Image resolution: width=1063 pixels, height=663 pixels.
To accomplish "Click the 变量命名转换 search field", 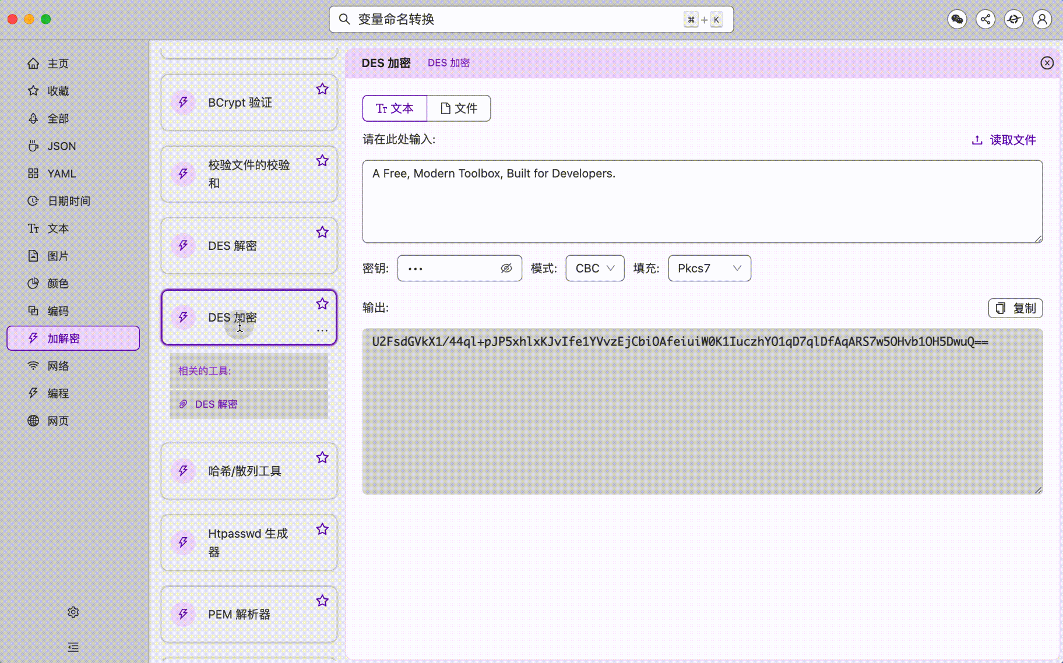I will 513,20.
